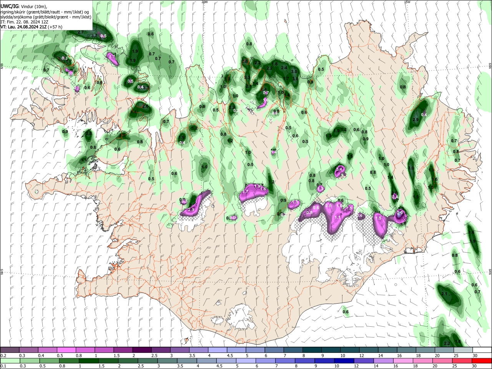The width and height of the screenshot is (492, 369).
Task: Click the '20W' longitude label
Action: coord(204,2)
